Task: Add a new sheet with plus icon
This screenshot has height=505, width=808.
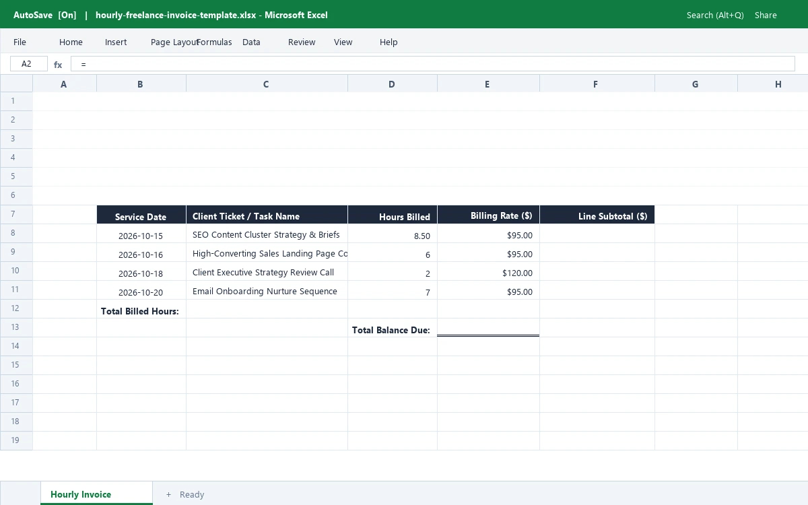Action: pyautogui.click(x=168, y=494)
